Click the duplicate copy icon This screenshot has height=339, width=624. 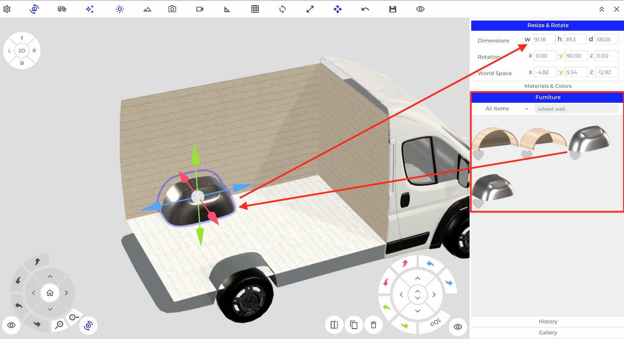(354, 325)
